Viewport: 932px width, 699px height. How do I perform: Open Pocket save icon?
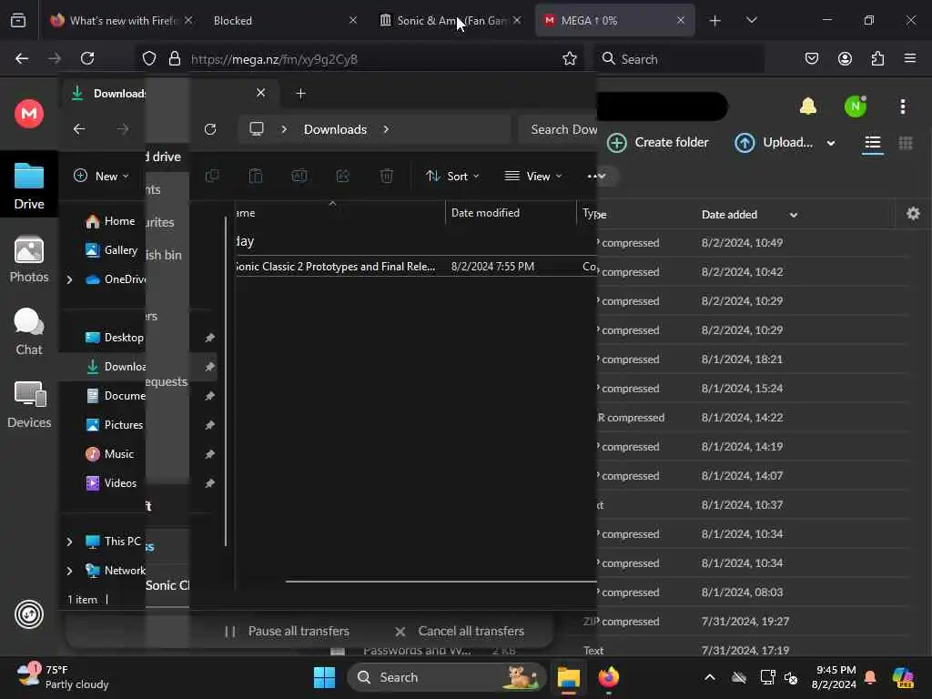811,58
